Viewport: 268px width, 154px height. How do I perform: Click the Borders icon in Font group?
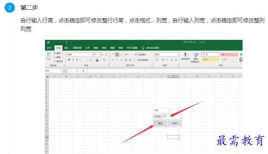coord(84,60)
